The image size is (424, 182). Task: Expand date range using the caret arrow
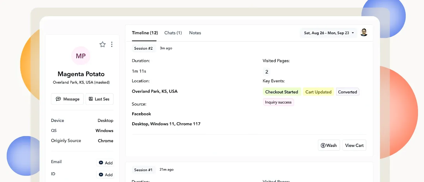(x=353, y=33)
